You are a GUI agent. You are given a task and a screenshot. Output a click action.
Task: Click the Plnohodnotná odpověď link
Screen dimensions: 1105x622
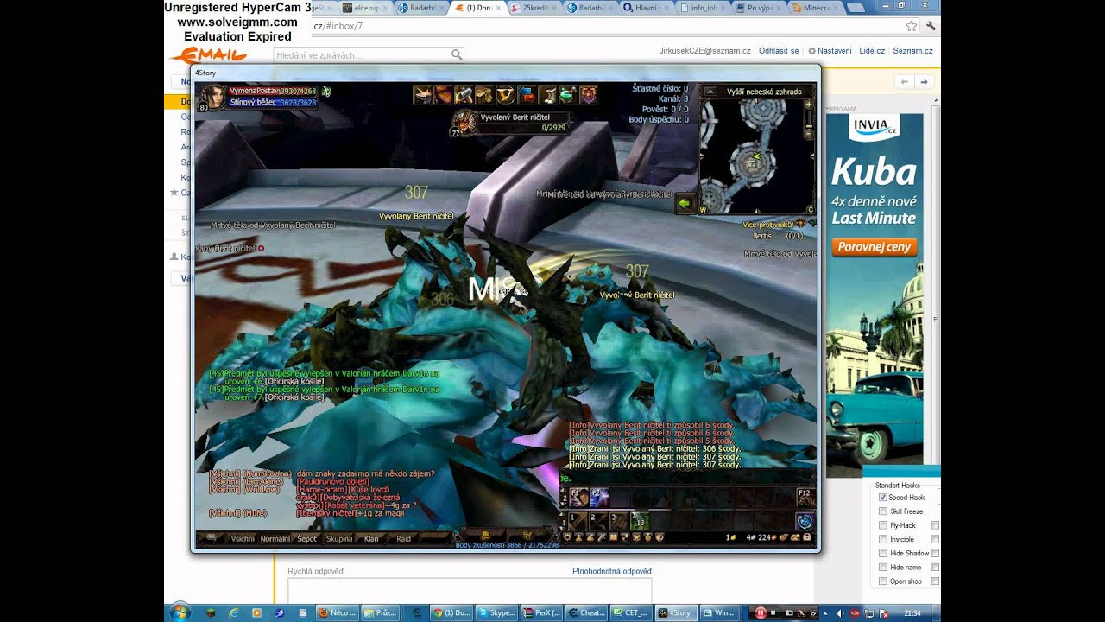click(x=612, y=571)
